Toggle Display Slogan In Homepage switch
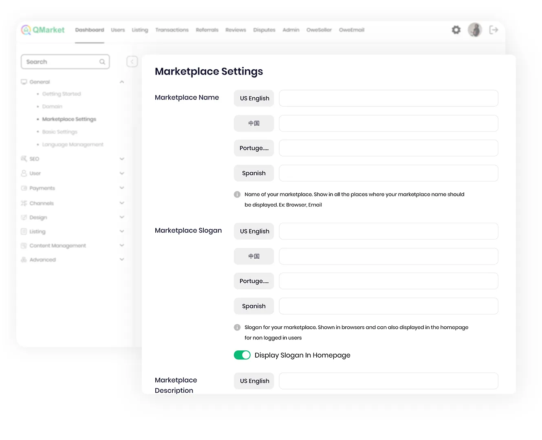This screenshot has width=542, height=440. [x=242, y=355]
